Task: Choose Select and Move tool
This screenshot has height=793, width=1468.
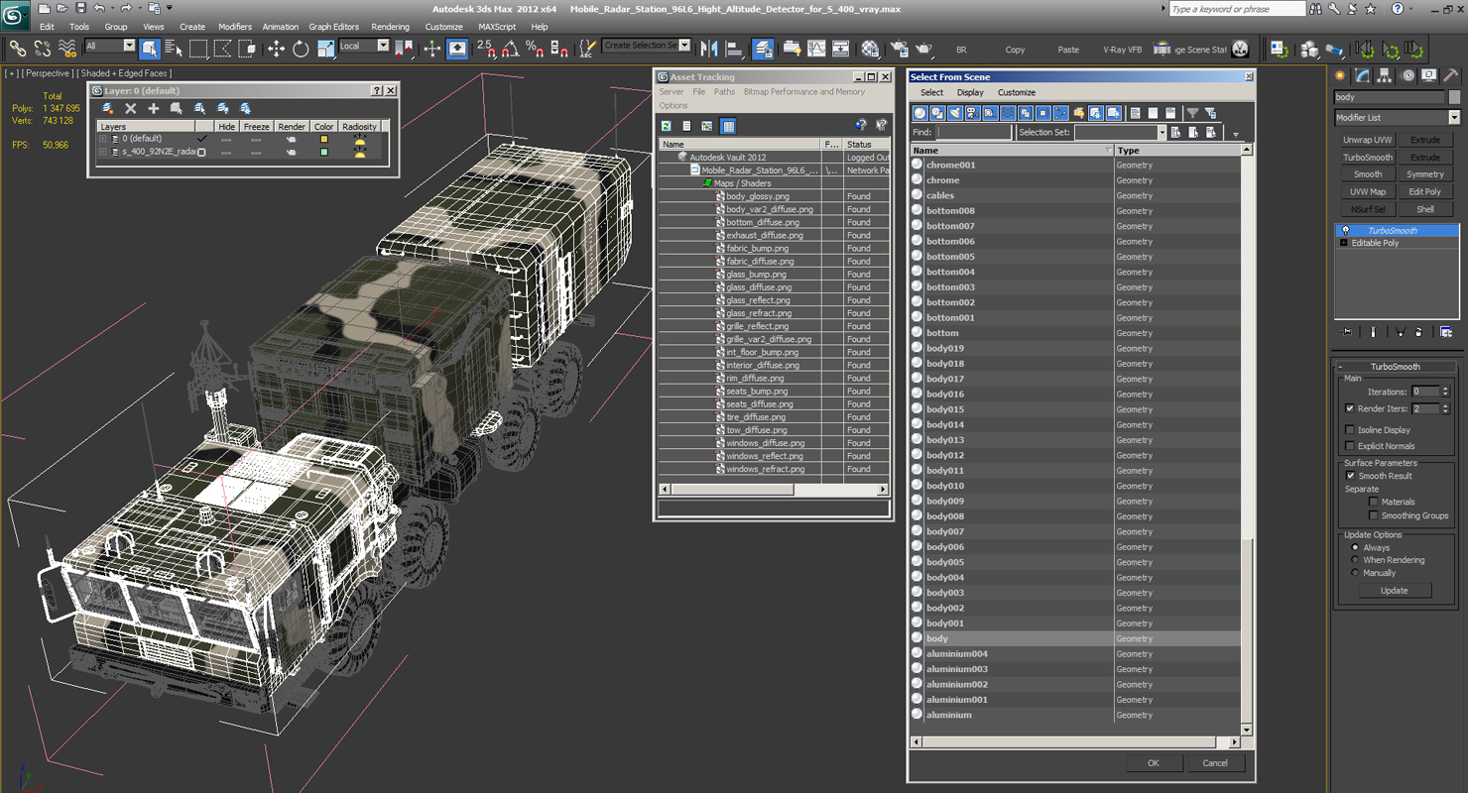Action: 276,49
